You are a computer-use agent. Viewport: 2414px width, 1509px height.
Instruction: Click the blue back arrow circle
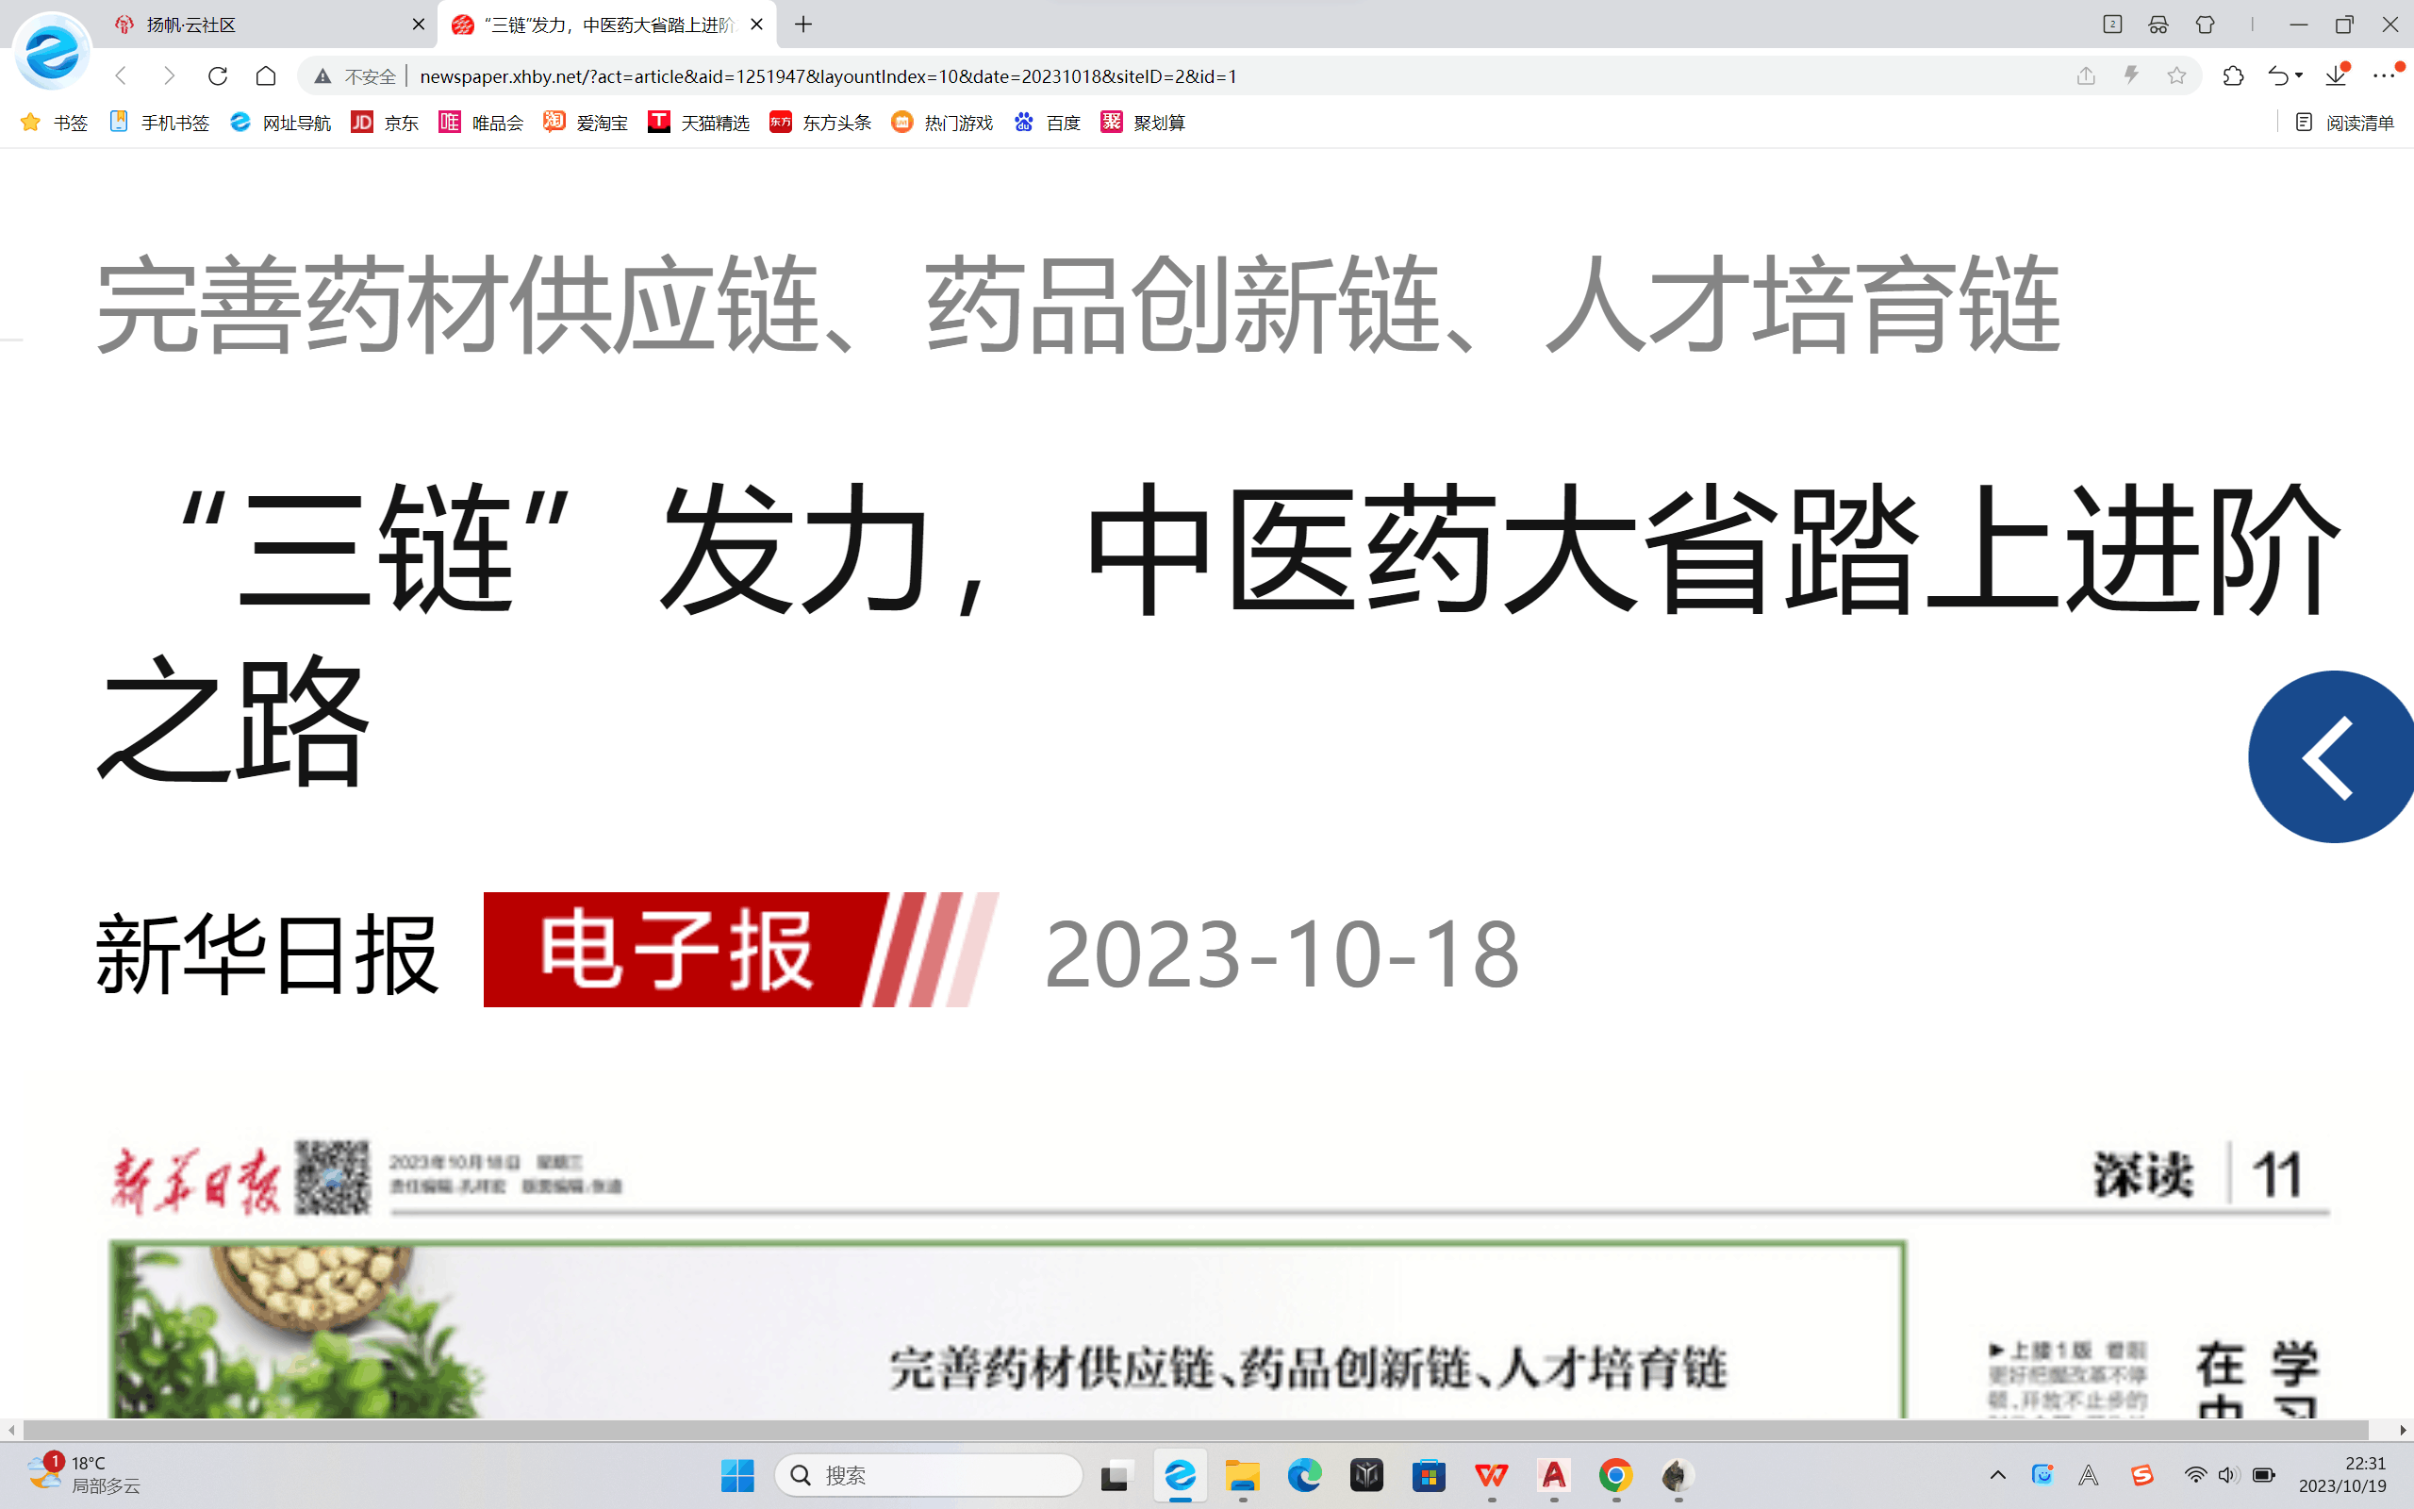point(2330,756)
